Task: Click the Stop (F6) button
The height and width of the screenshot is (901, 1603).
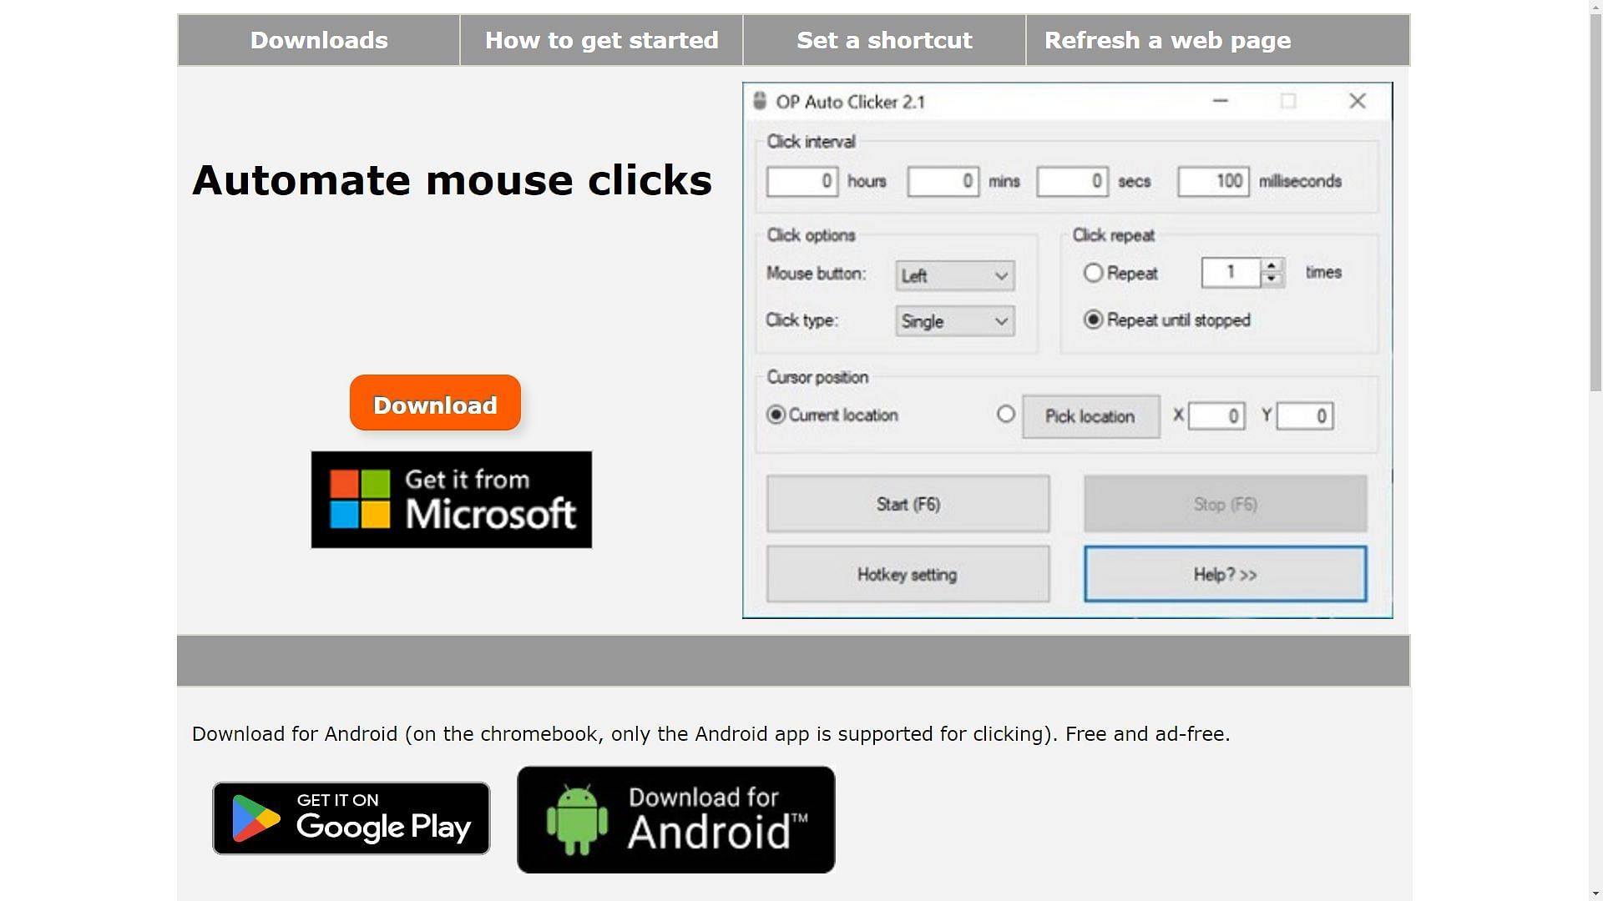Action: point(1224,504)
